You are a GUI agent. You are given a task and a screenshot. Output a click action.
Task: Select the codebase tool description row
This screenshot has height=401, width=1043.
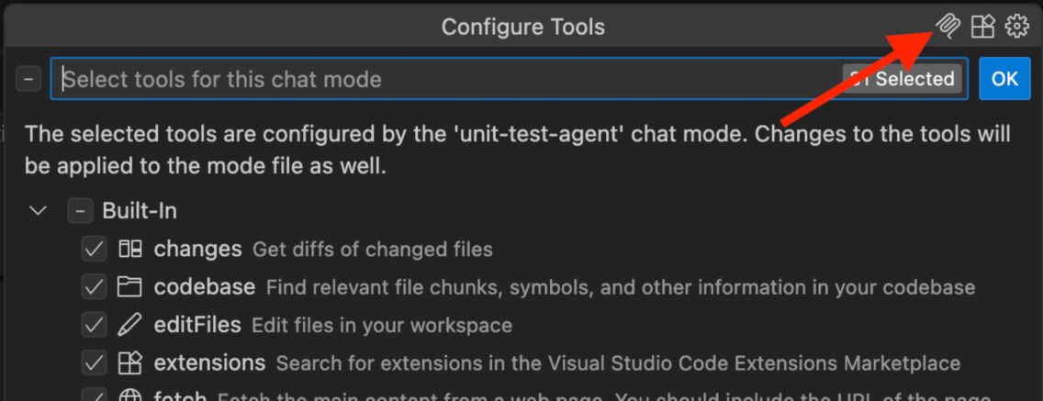[621, 287]
